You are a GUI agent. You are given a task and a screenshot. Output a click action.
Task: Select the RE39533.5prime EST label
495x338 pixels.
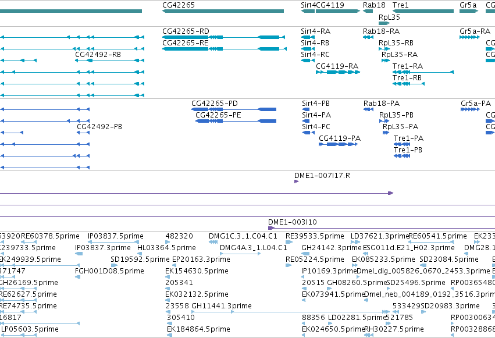tap(315, 236)
